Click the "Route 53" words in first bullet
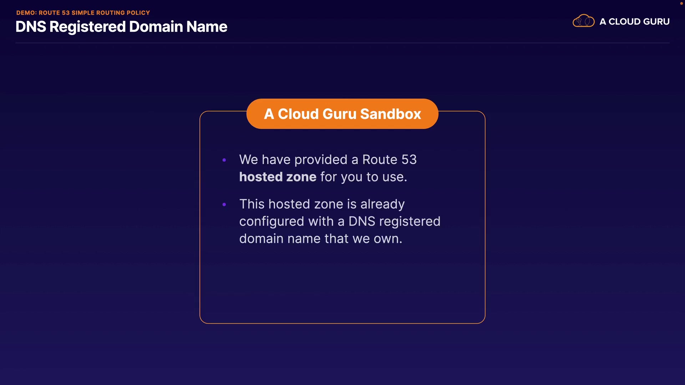 389,160
